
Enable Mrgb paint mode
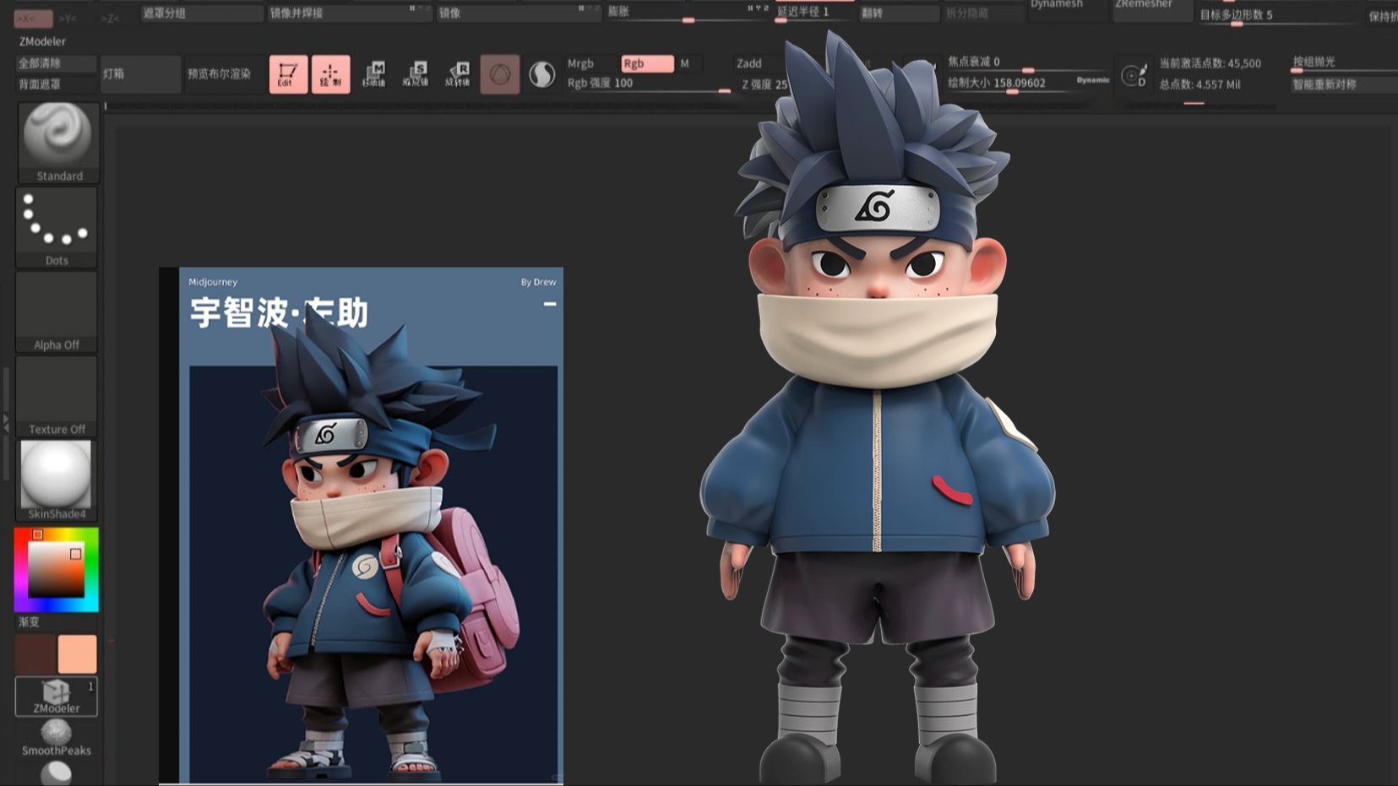coord(580,63)
